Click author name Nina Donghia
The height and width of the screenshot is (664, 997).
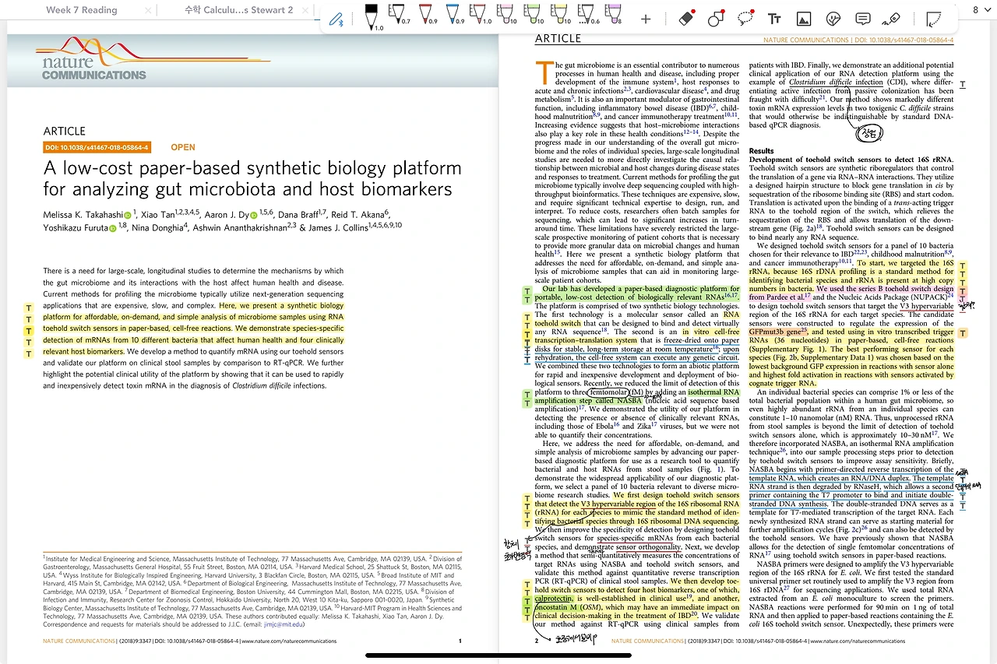157,227
